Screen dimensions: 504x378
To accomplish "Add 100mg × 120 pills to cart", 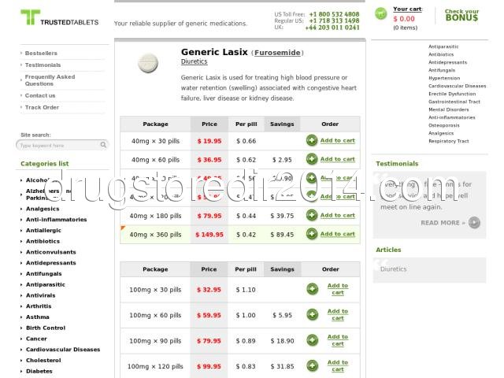I will click(x=338, y=365).
